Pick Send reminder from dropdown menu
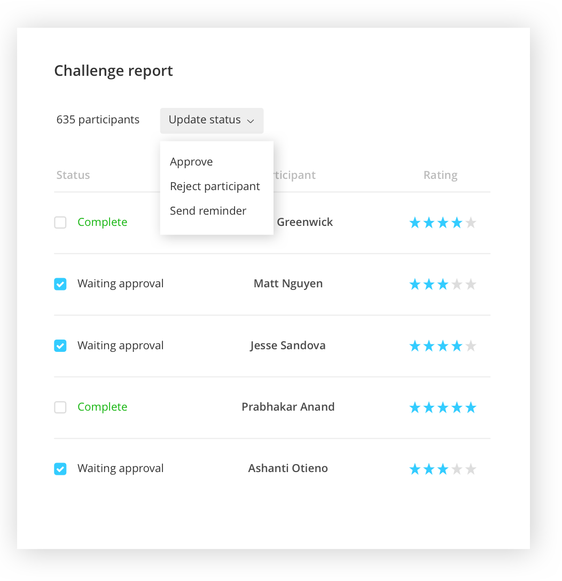562x581 pixels. coord(208,211)
